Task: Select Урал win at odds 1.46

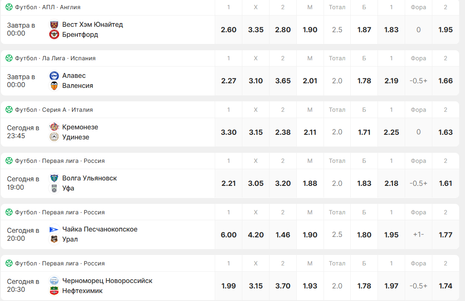Action: (x=283, y=235)
